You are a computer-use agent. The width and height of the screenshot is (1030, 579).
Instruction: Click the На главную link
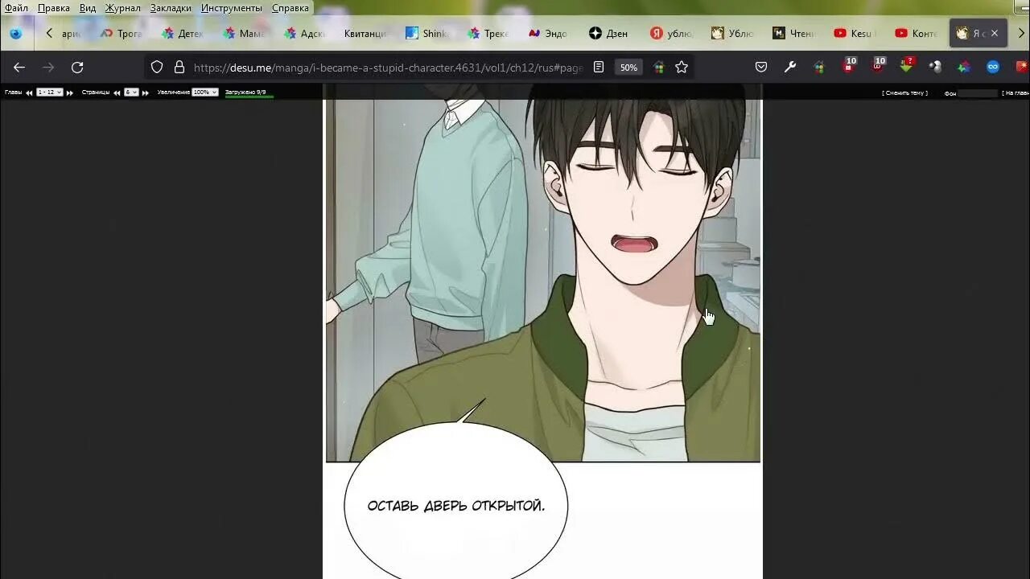coord(1016,93)
